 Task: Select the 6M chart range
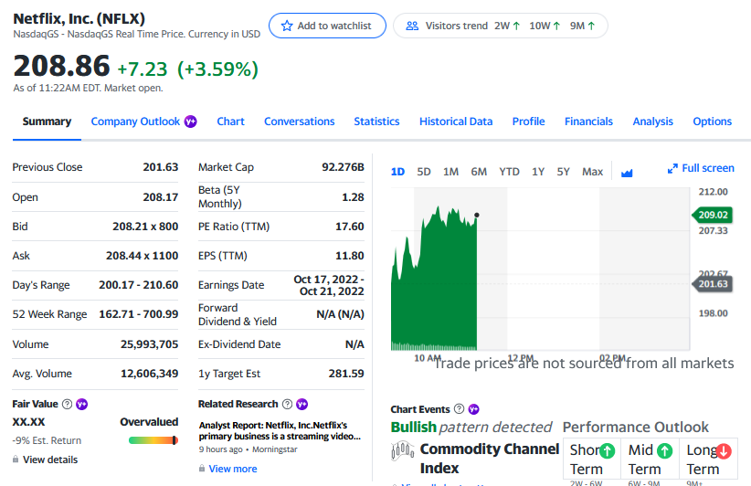pyautogui.click(x=479, y=172)
